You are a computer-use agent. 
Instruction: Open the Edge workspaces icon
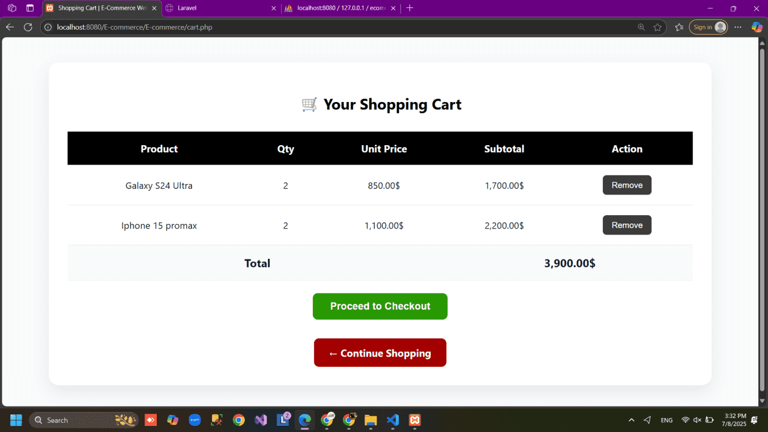coord(12,9)
